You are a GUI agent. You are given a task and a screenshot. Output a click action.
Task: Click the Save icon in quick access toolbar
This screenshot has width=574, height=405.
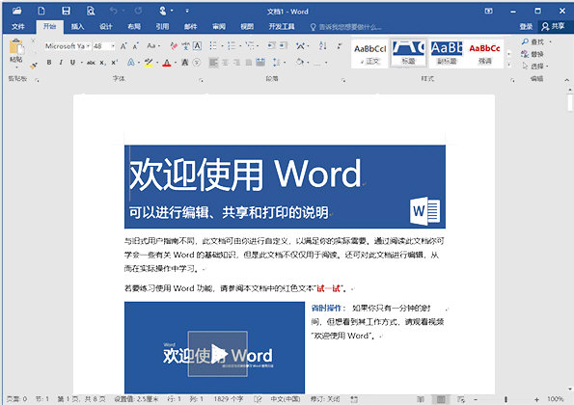[x=66, y=11]
